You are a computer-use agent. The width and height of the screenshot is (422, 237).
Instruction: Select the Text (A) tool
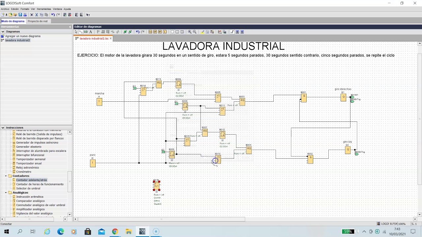click(91, 32)
